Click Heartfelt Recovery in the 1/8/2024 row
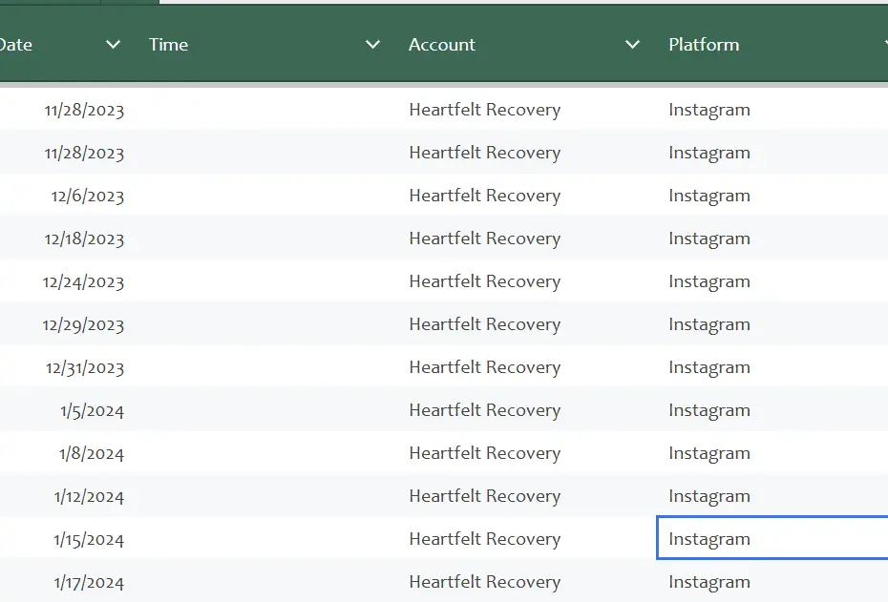Screen dimensions: 888x602 (x=485, y=454)
